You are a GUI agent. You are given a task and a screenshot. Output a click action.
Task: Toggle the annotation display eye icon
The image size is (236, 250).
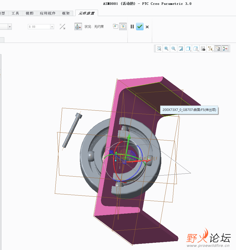point(218,48)
